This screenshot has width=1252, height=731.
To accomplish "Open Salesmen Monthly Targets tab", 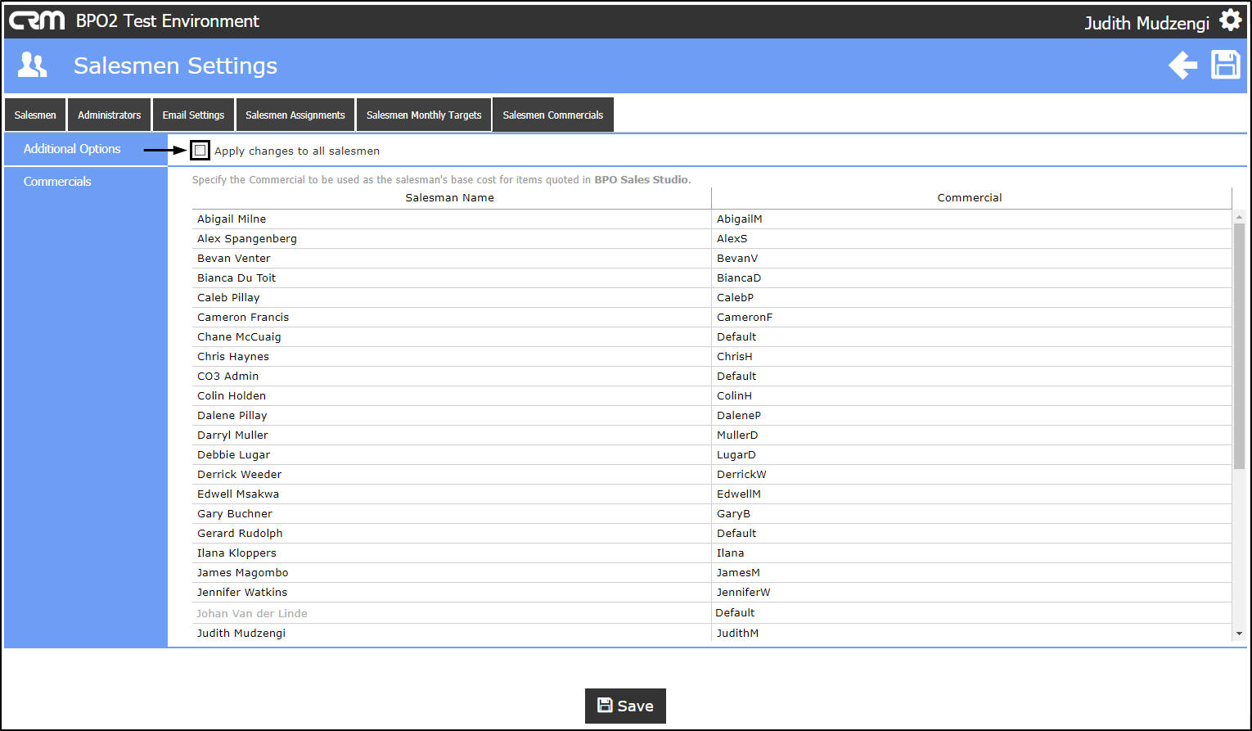I will pos(424,115).
